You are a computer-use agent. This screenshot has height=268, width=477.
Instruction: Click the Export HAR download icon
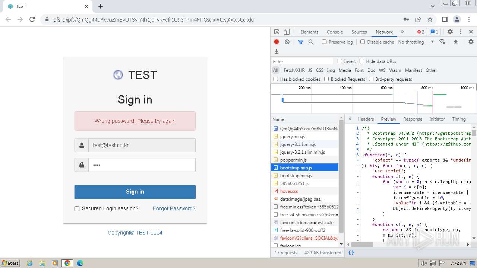coord(277,51)
